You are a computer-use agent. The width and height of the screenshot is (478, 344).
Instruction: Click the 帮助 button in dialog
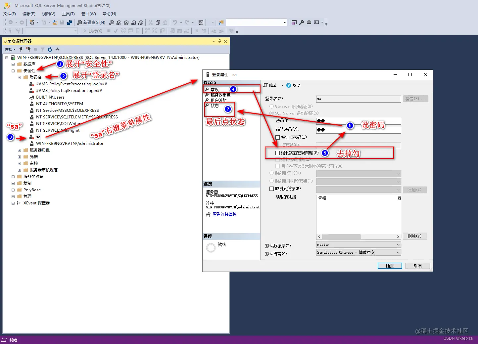pos(294,85)
